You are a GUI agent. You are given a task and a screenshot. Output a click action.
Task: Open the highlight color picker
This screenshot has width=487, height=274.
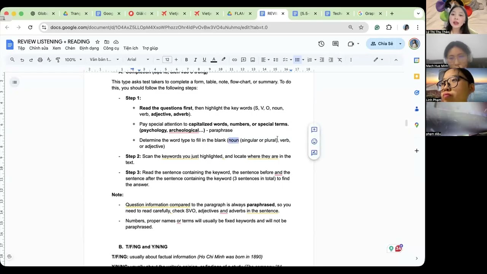pos(223,60)
